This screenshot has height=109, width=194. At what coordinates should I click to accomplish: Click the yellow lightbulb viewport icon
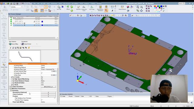point(112,15)
